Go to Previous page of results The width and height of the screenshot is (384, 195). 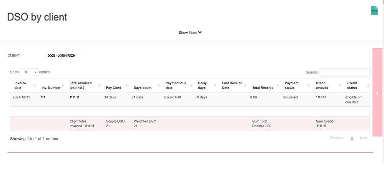[x=337, y=138]
